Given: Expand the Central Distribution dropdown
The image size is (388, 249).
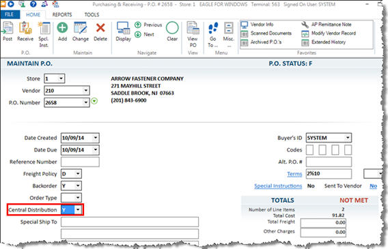Looking at the screenshot, I should point(78,209).
